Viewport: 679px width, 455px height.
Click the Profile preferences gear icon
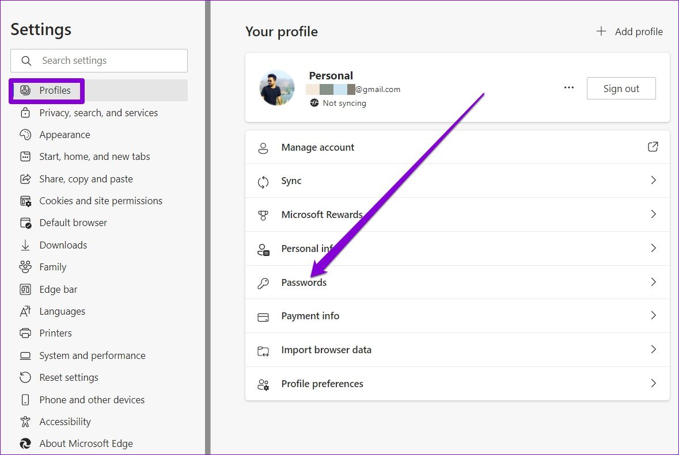263,384
